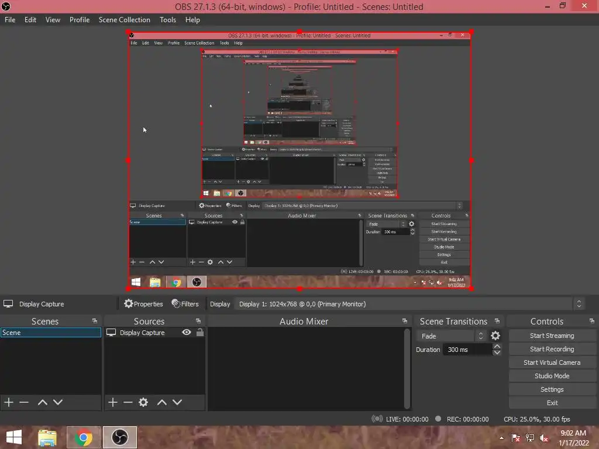Click the OBS logo in title bar
599x449 pixels.
[x=6, y=6]
